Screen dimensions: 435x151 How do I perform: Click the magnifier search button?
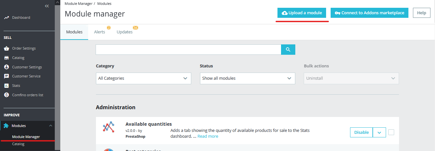[288, 50]
